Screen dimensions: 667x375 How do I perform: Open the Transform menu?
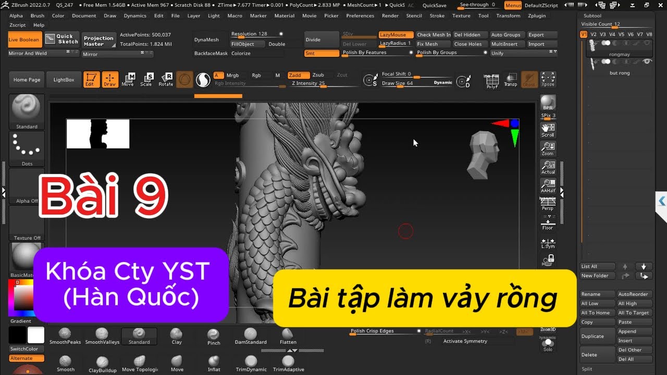[508, 16]
